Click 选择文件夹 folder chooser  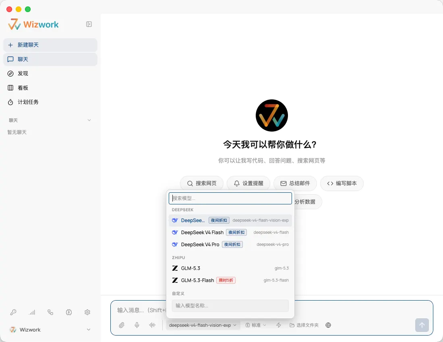(x=304, y=325)
